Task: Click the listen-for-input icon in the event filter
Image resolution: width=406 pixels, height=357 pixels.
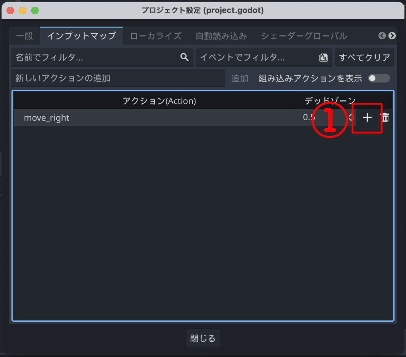Action: (x=324, y=58)
